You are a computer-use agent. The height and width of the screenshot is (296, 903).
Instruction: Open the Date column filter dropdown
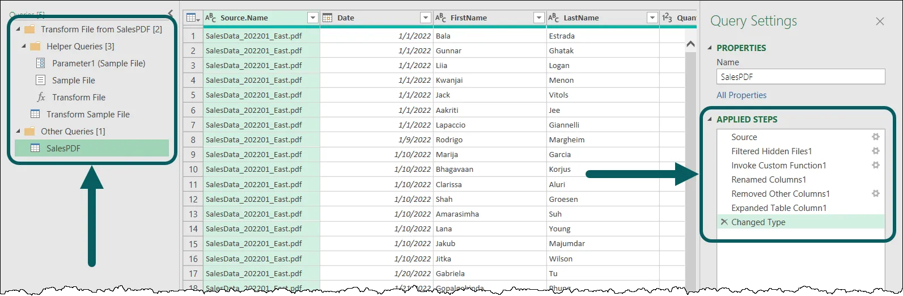pyautogui.click(x=426, y=18)
